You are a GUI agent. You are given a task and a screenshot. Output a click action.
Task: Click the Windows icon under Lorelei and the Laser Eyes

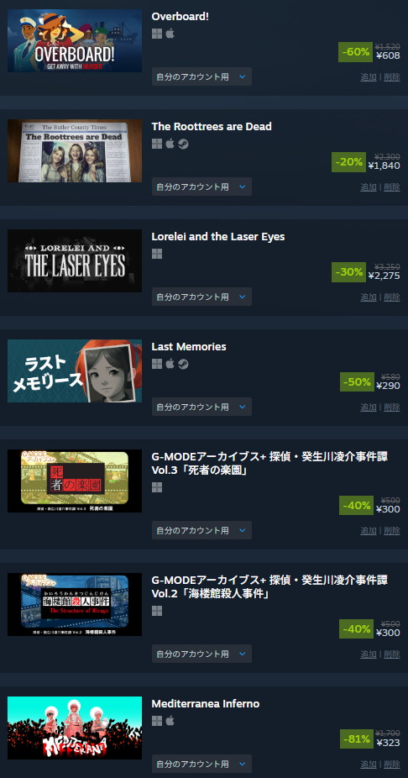(x=157, y=254)
